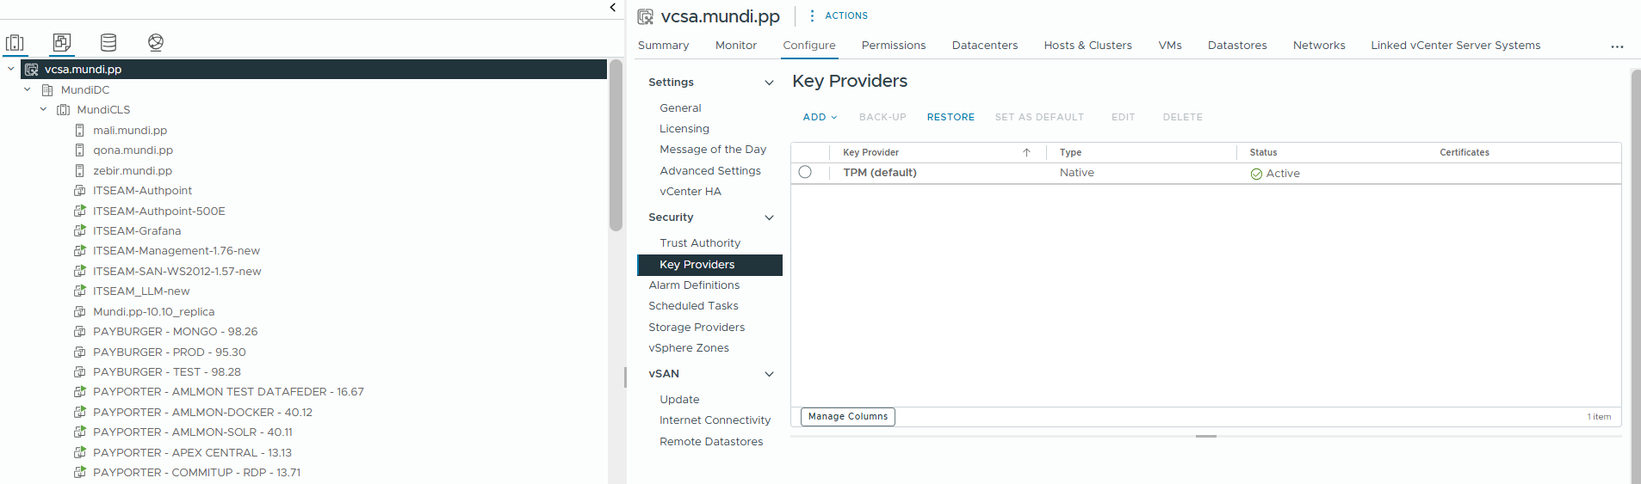Image resolution: width=1641 pixels, height=484 pixels.
Task: Open the Hosts and Clusters inventory view icon
Action: (x=15, y=42)
